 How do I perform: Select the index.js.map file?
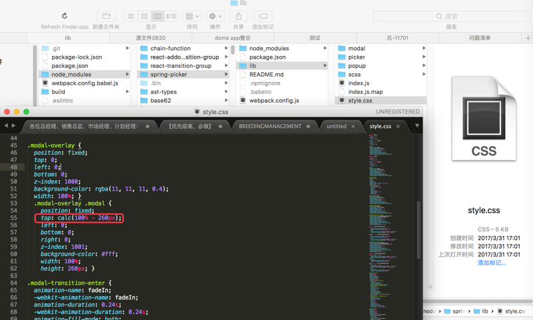click(x=381, y=92)
